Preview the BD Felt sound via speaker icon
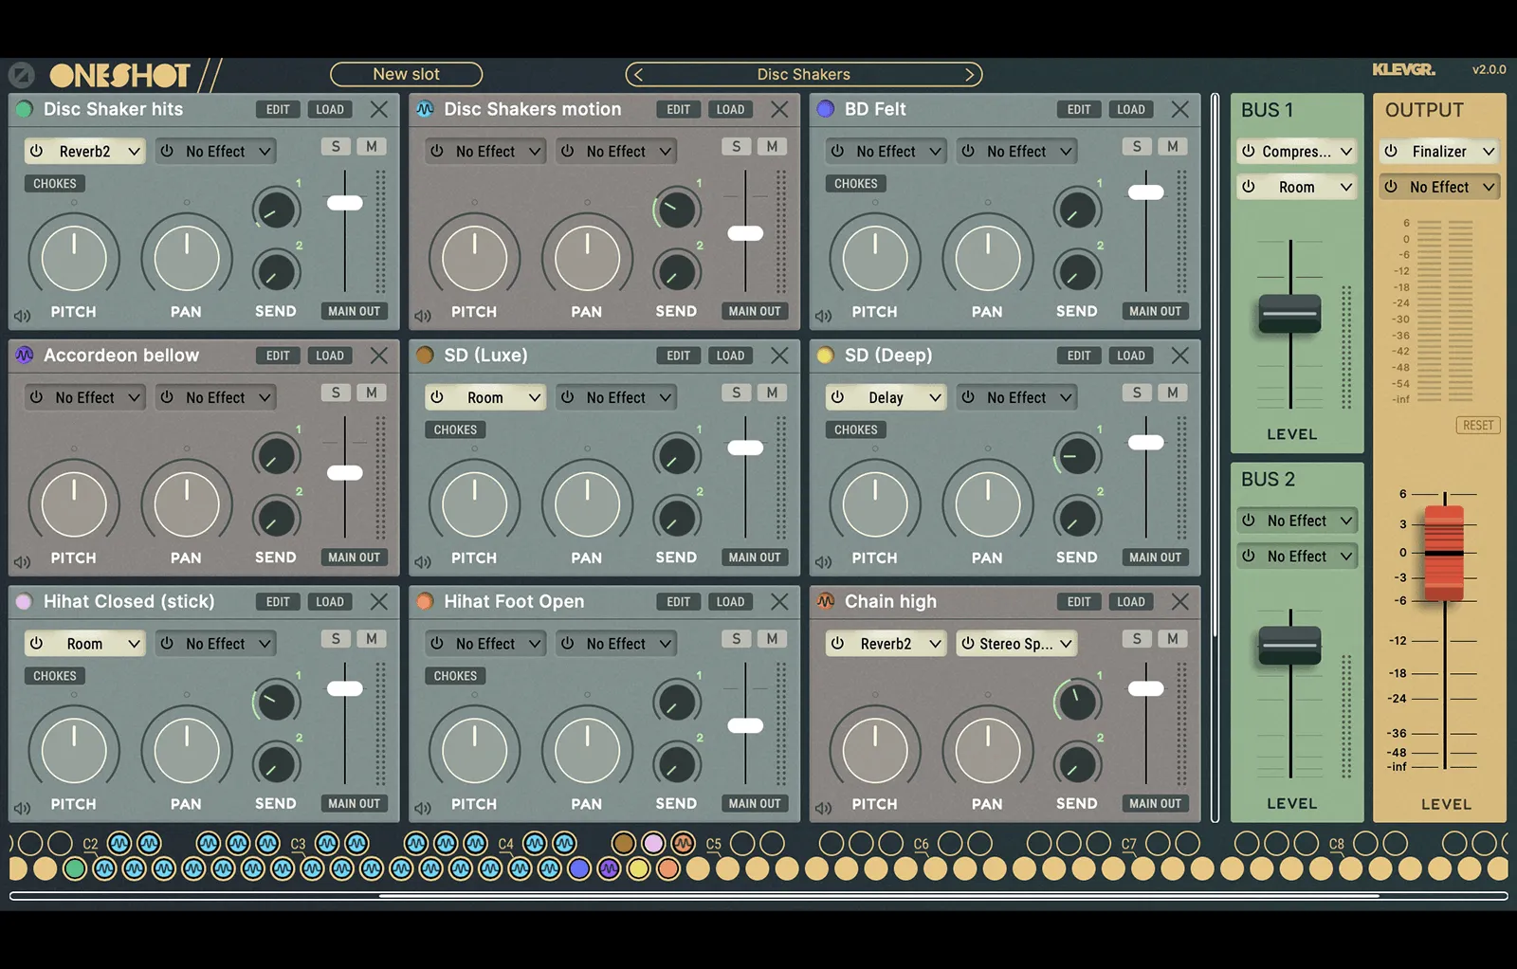Screen dimensions: 1517x969 coord(824,315)
